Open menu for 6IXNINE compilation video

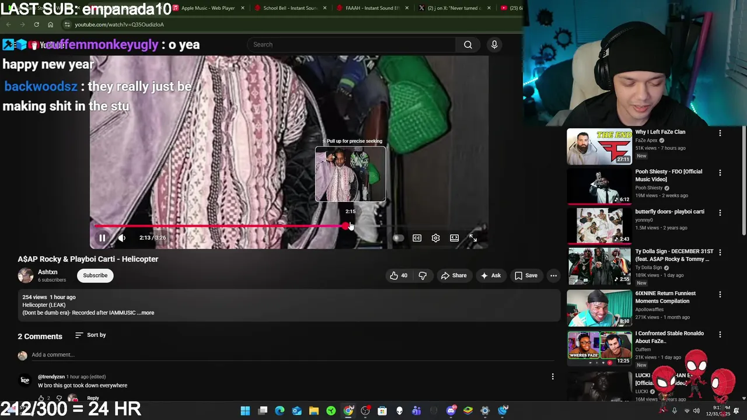(x=720, y=295)
